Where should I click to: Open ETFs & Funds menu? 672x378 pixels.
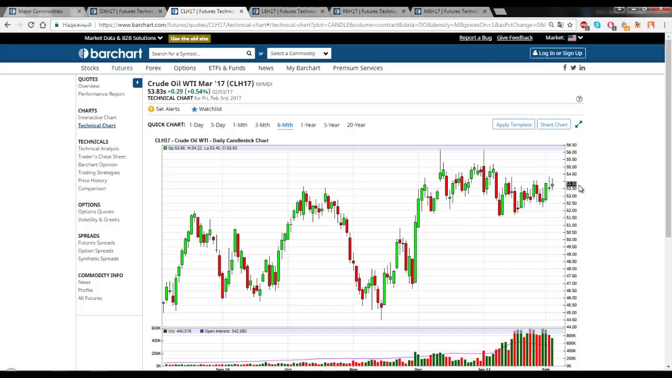tap(227, 68)
